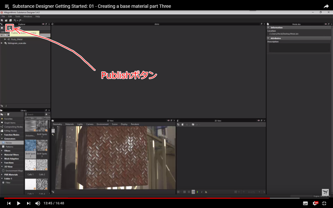Open the Windows menu
This screenshot has width=333, height=208.
pyautogui.click(x=28, y=16)
